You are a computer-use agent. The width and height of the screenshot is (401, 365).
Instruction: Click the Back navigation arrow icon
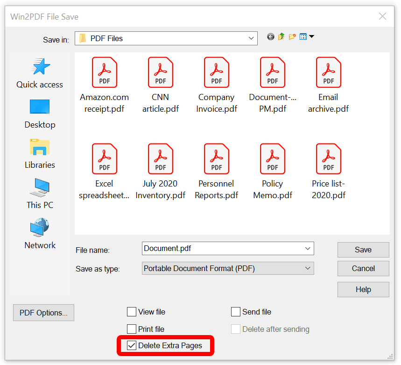click(271, 37)
